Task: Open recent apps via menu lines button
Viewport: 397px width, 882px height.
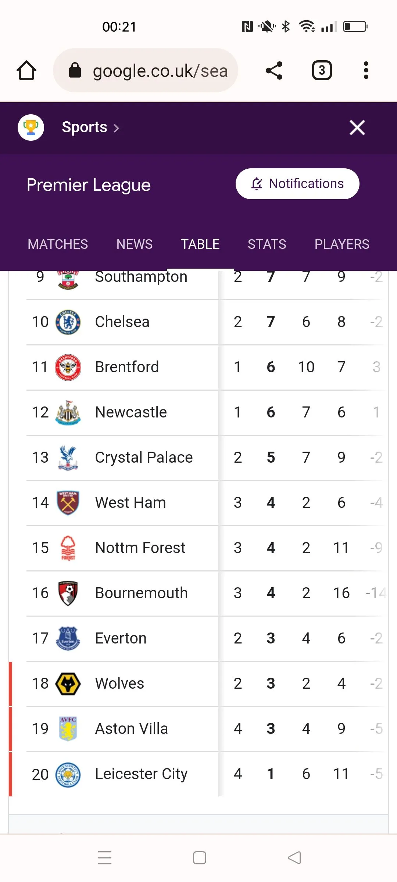Action: coord(105,858)
